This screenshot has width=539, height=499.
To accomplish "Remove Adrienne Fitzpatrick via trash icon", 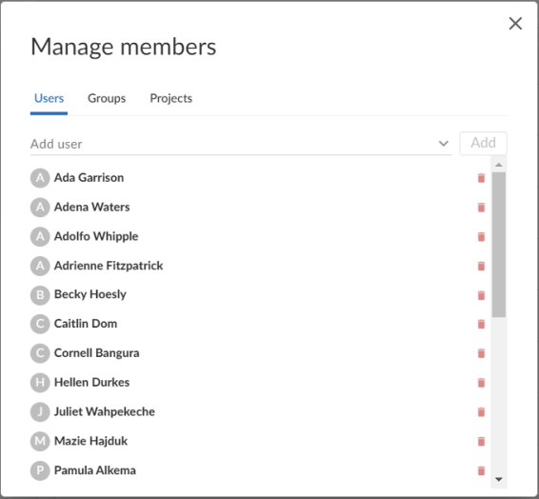I will (481, 266).
